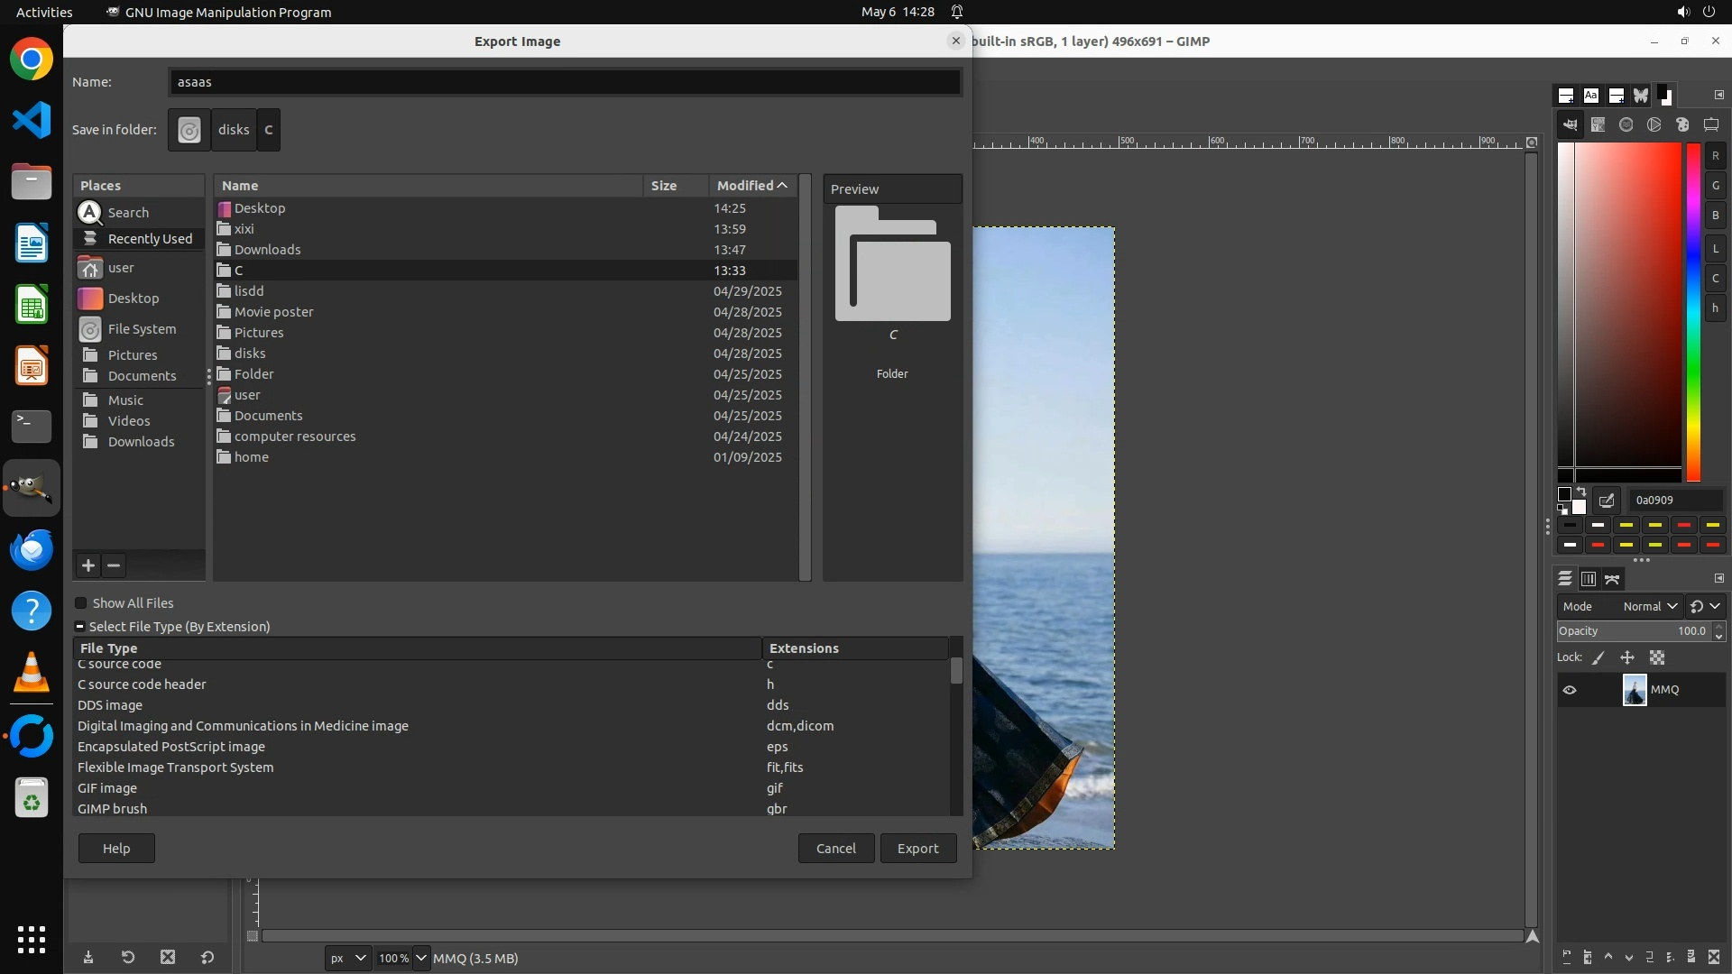Click the lock position and size icon
Screen dimensions: 1732x974
point(1627,658)
